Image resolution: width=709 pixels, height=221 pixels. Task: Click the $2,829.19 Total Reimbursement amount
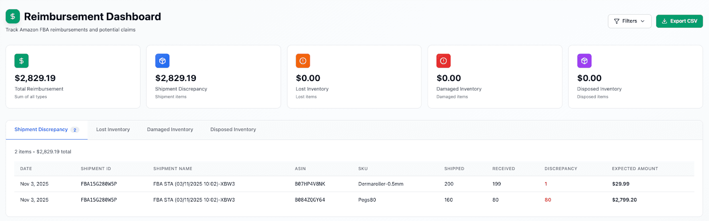click(35, 78)
